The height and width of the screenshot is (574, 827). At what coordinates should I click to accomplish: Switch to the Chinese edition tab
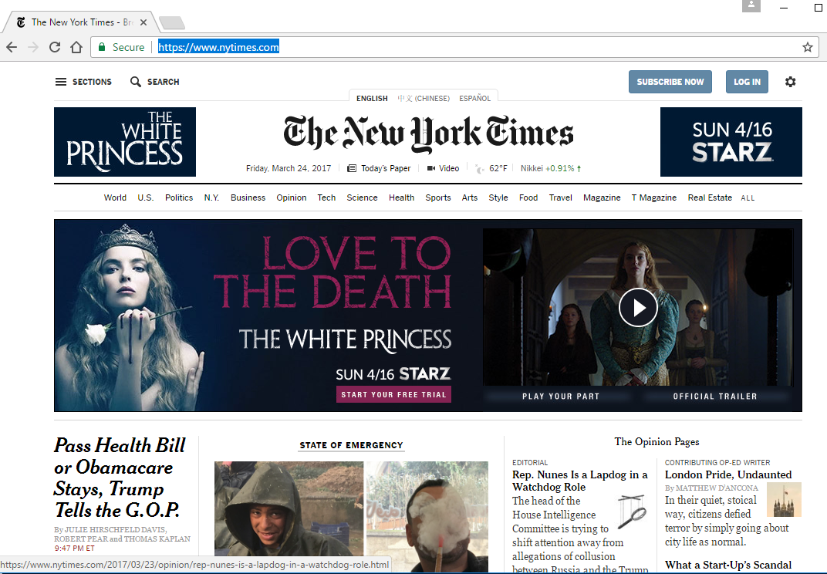click(424, 98)
